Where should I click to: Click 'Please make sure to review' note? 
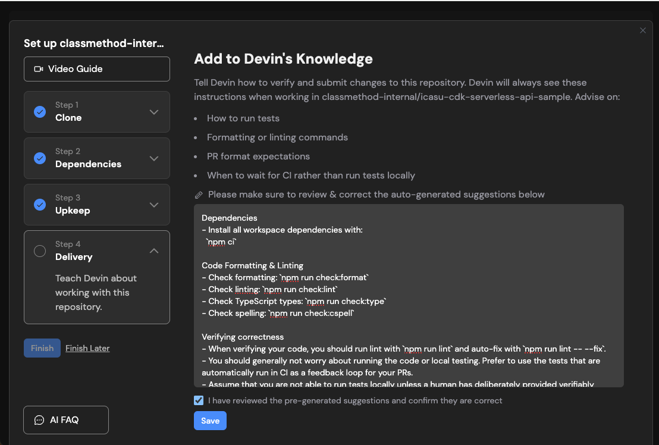click(376, 195)
